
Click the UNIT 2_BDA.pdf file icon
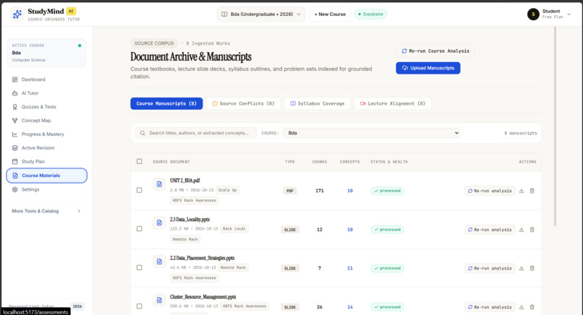[x=159, y=184]
